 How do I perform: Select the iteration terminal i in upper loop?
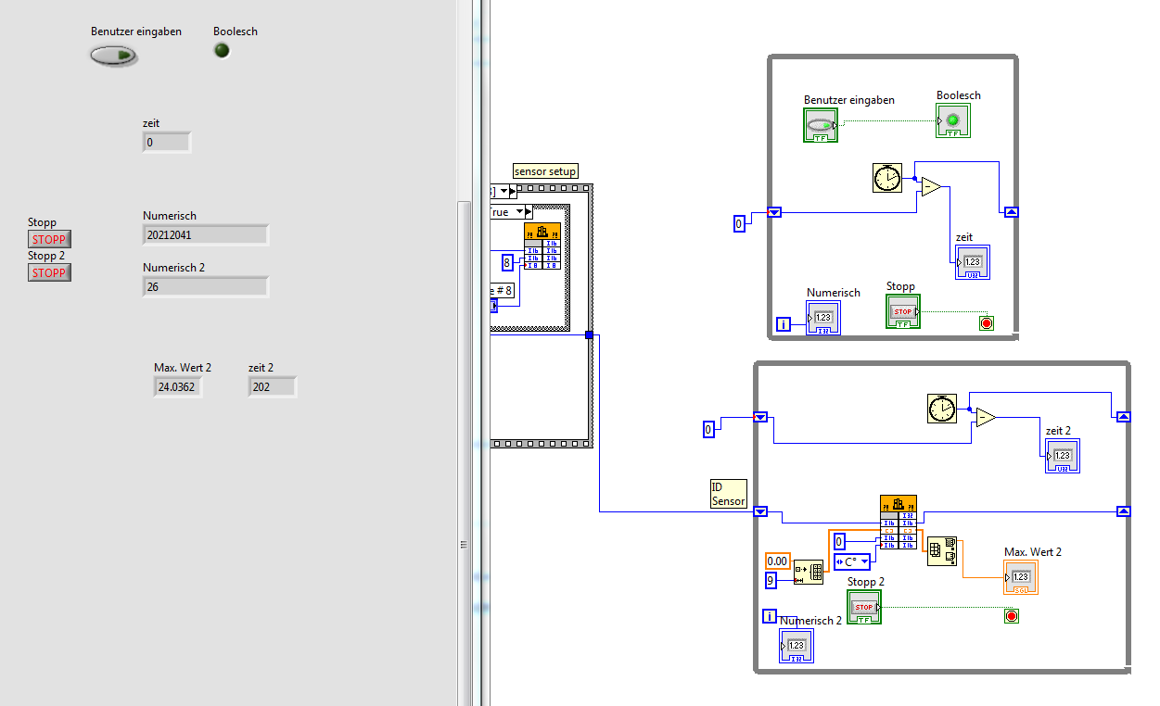click(784, 324)
